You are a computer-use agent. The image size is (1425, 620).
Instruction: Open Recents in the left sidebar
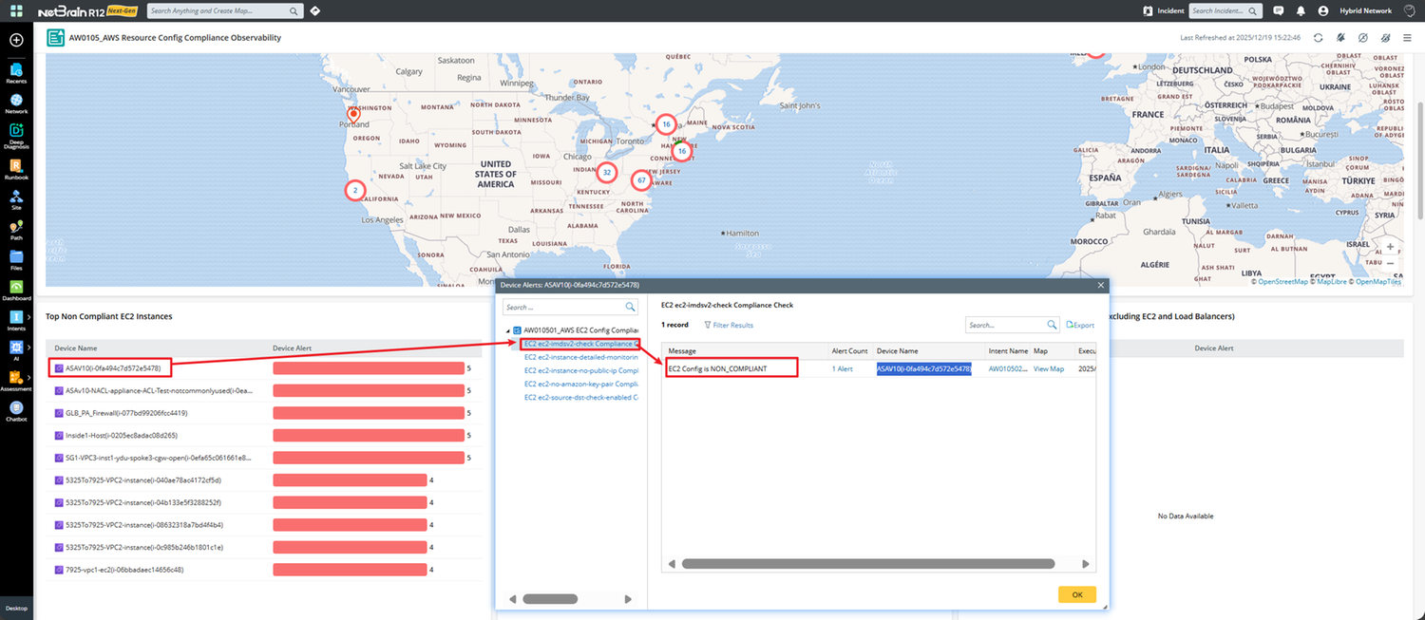(16, 74)
